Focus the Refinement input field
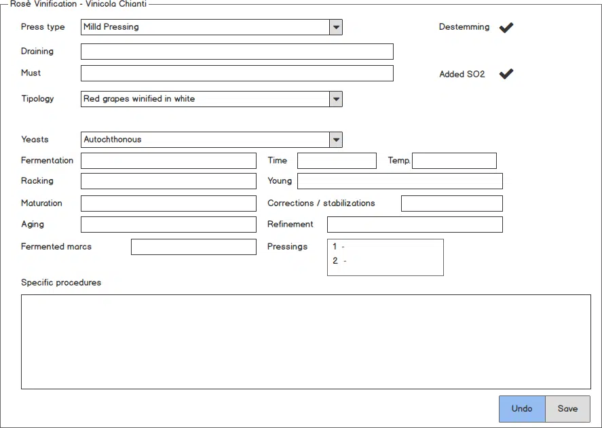The image size is (602, 428). tap(415, 225)
